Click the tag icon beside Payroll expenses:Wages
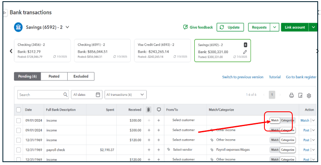Image resolution: width=321 pixels, height=165 pixels. coord(212,150)
